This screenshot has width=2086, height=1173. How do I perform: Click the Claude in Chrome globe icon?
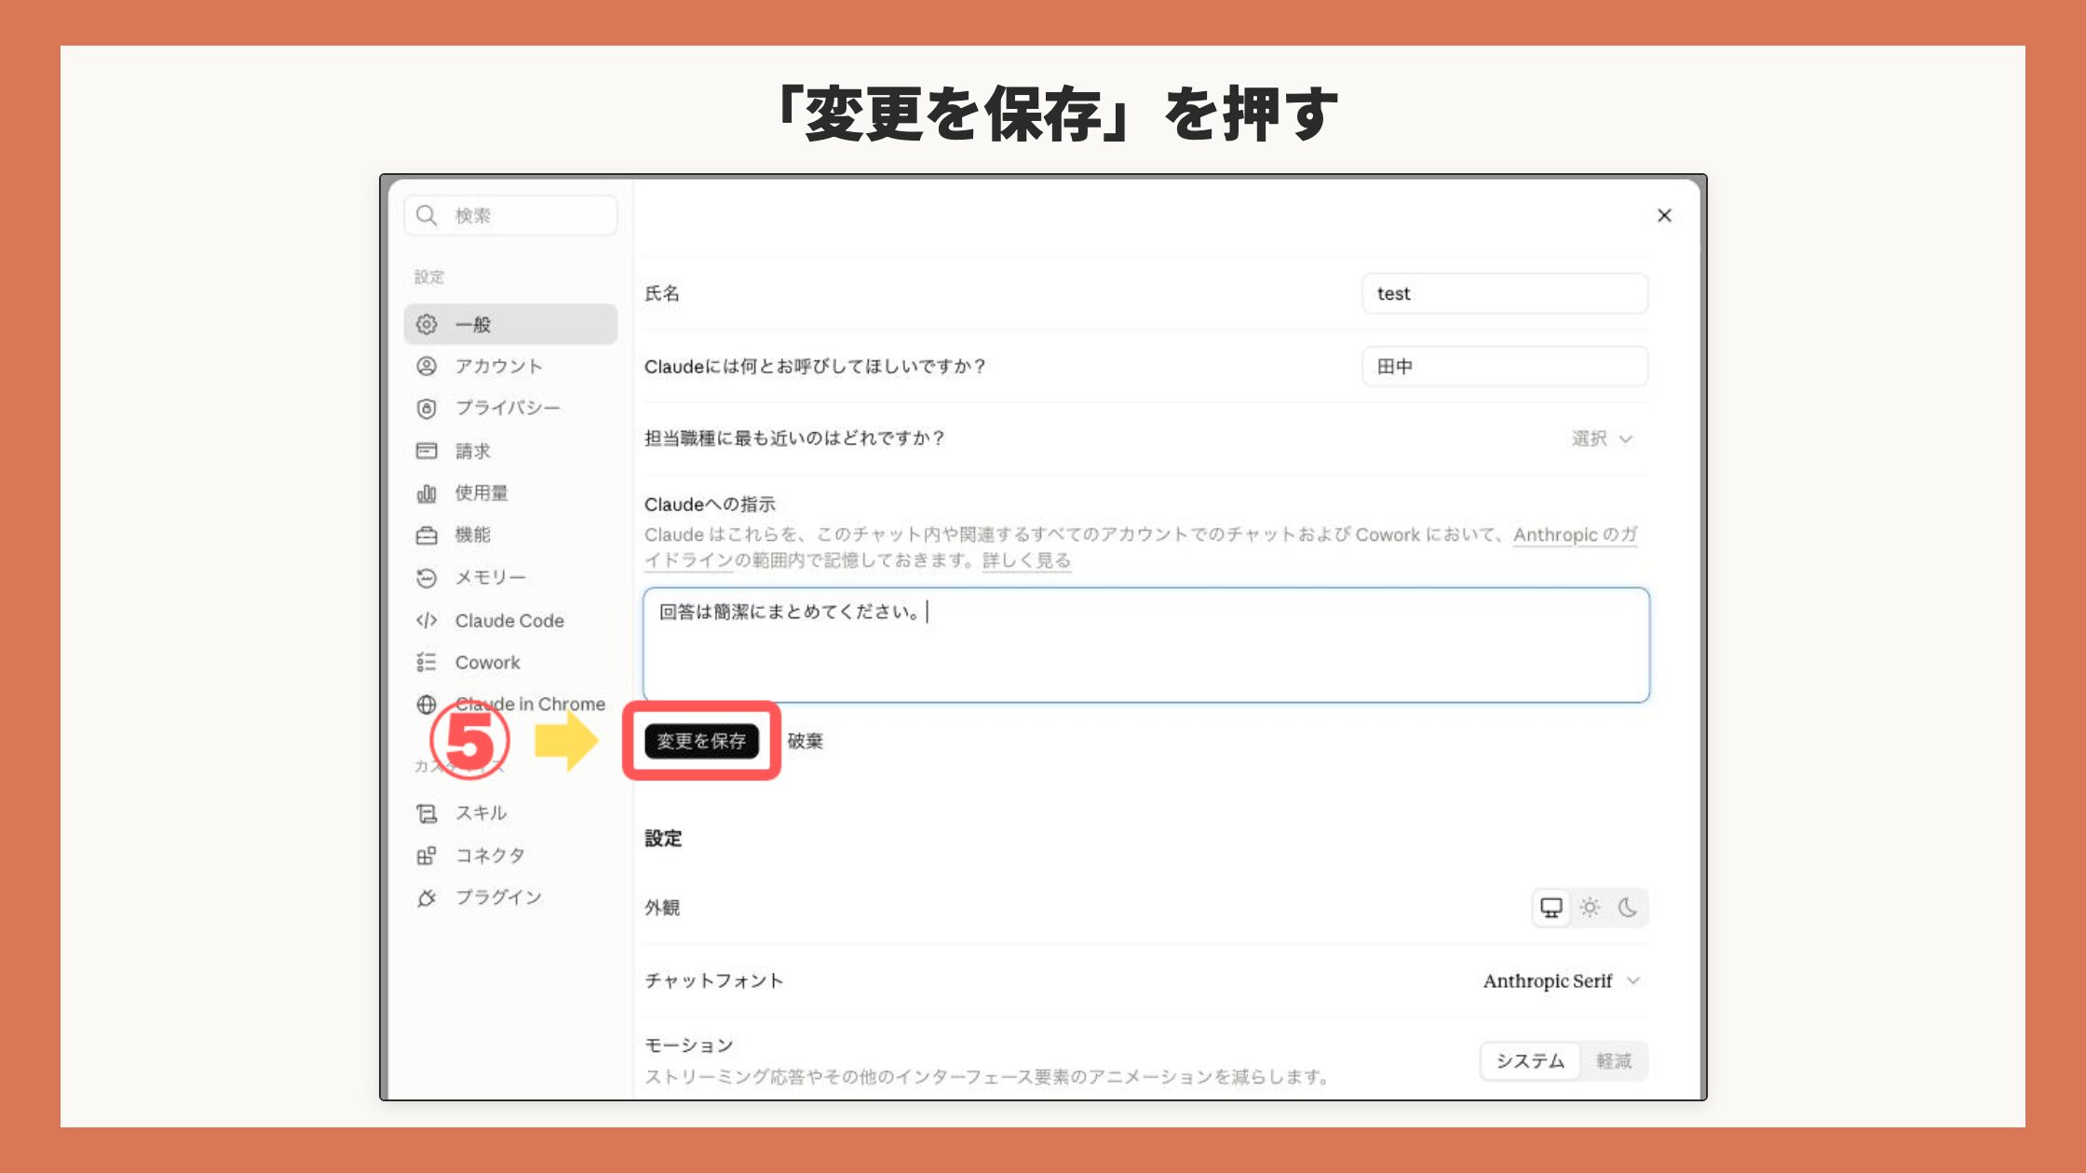427,705
